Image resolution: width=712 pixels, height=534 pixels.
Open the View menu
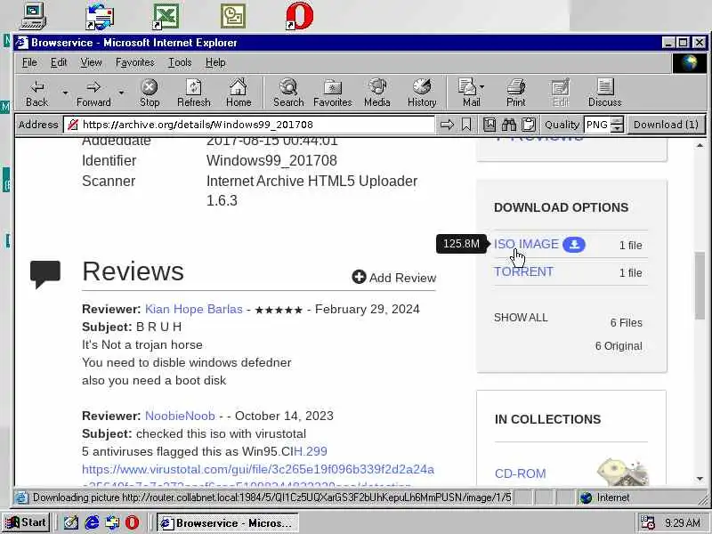(91, 62)
